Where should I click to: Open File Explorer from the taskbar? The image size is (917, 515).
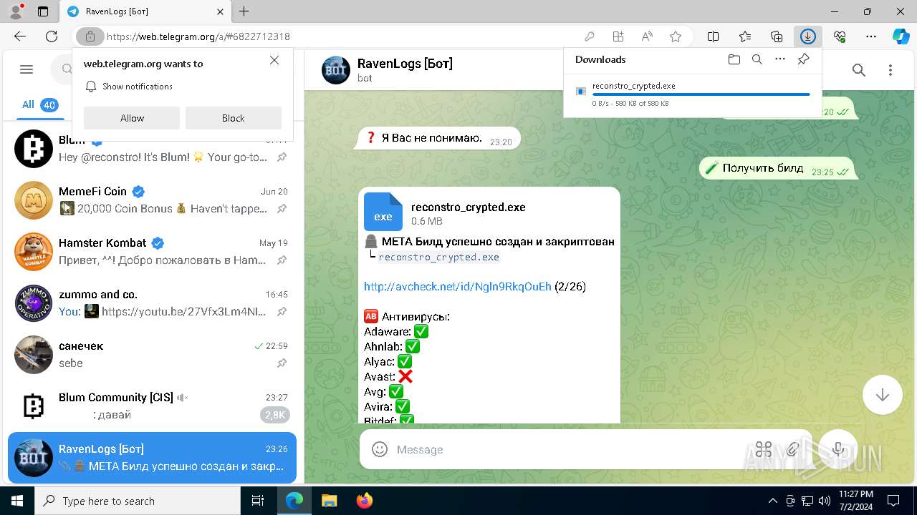click(x=329, y=501)
